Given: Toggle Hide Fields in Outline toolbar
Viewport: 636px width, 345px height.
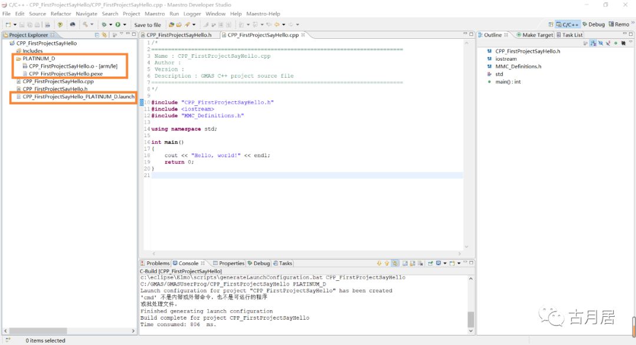Looking at the screenshot, I should [601, 43].
